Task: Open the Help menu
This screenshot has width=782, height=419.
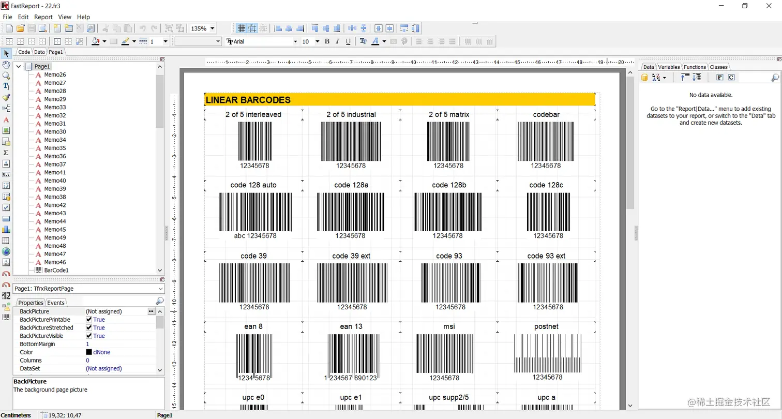Action: point(83,17)
